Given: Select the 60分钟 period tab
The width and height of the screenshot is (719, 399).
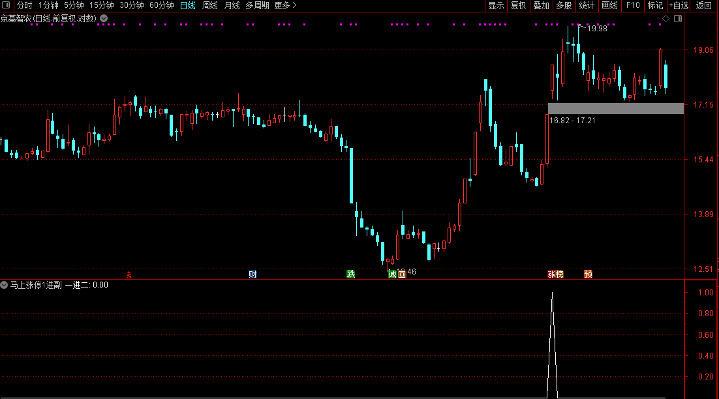Looking at the screenshot, I should (161, 5).
